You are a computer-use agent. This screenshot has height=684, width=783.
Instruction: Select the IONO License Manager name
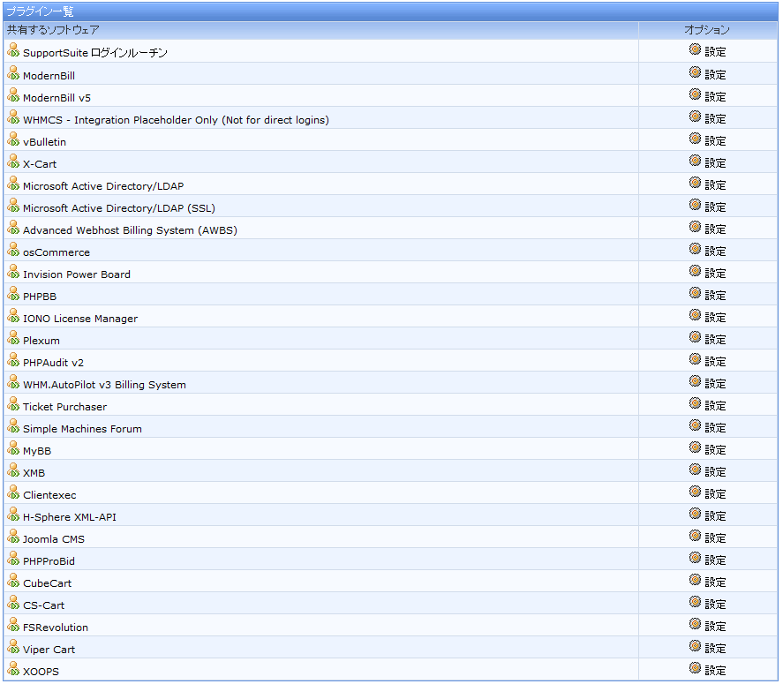coord(80,319)
